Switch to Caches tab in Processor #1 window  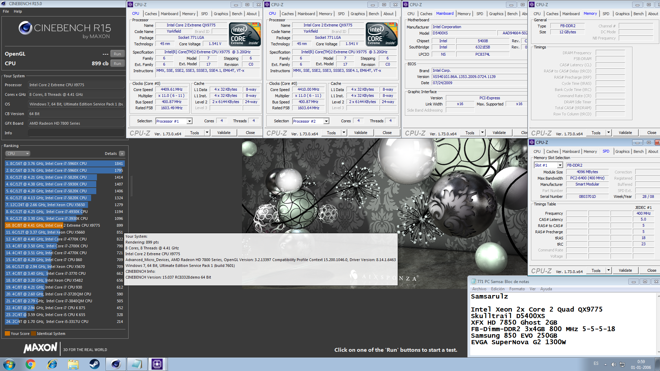pos(151,14)
